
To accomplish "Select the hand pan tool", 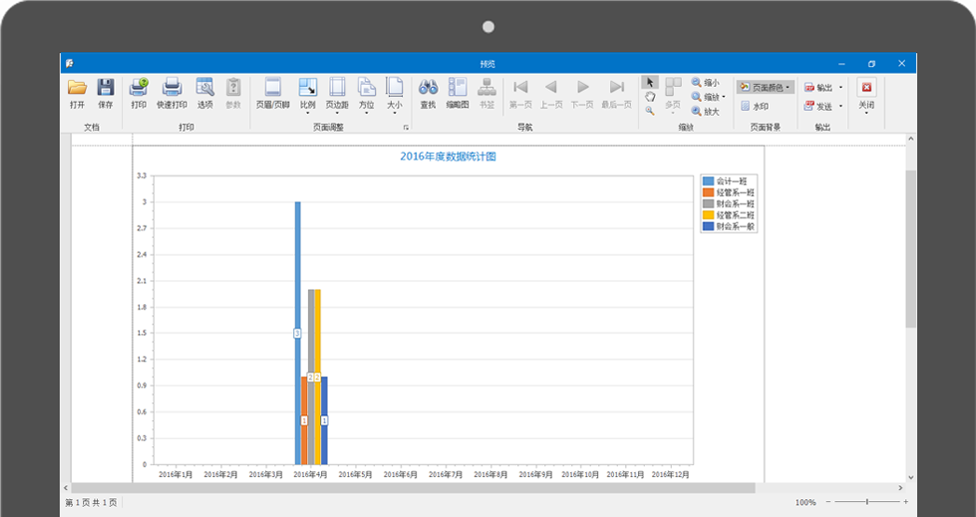I will [x=649, y=96].
